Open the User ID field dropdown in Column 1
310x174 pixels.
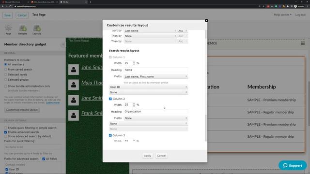pos(148,87)
